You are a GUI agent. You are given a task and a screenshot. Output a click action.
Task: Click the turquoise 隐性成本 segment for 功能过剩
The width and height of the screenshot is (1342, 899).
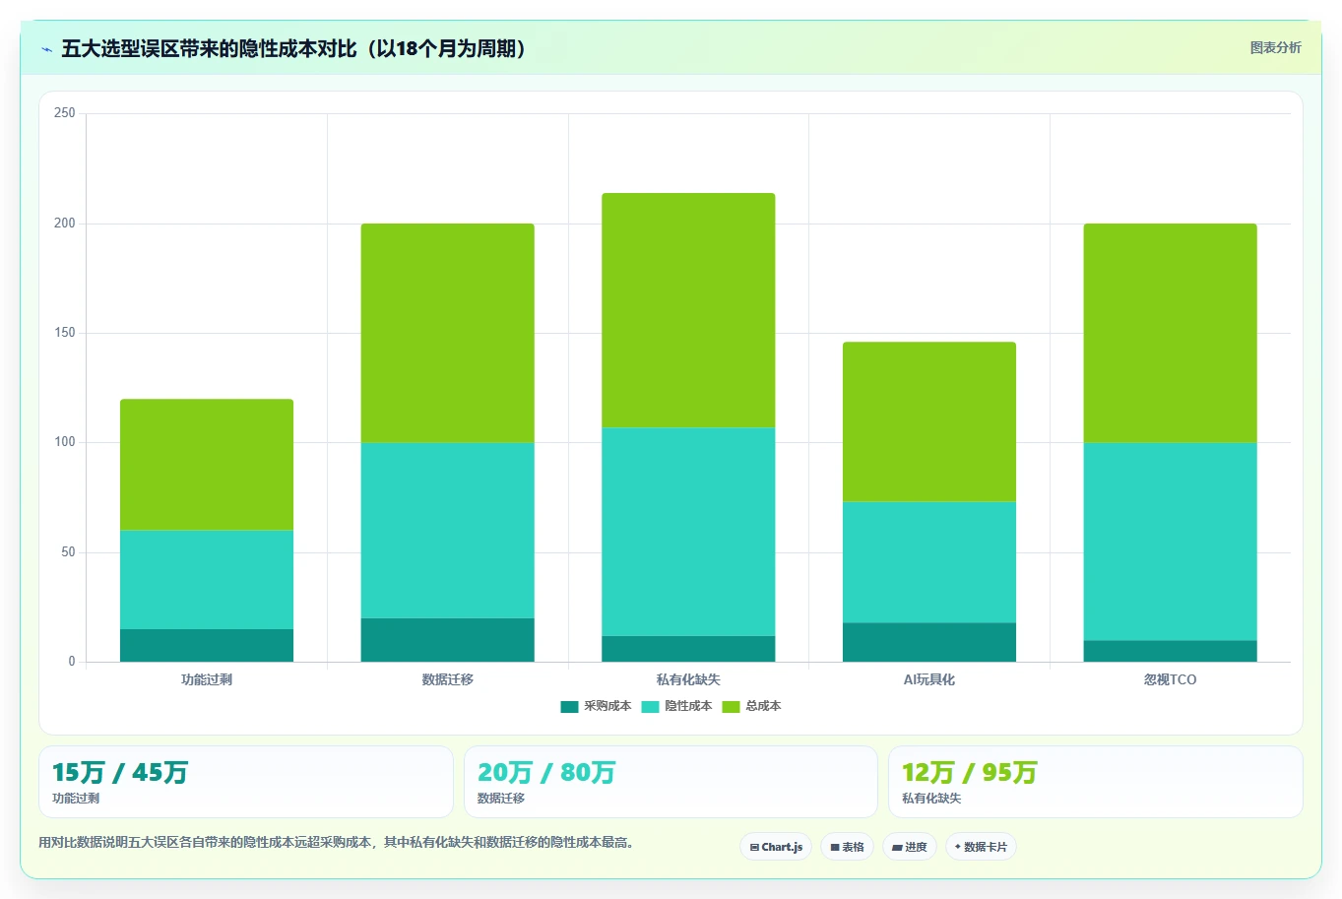tap(207, 580)
